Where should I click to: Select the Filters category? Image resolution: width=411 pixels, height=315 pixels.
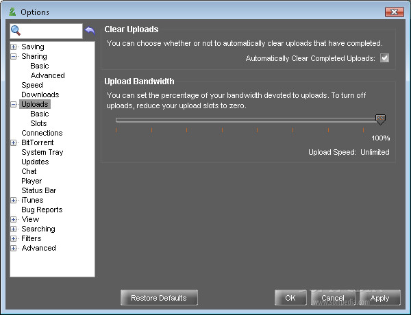(32, 238)
